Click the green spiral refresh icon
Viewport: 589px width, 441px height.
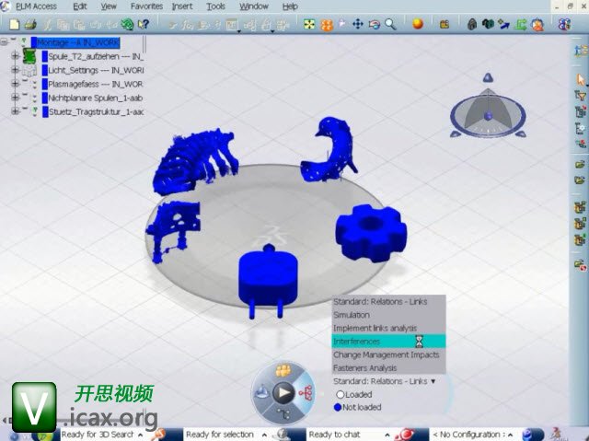click(x=127, y=25)
